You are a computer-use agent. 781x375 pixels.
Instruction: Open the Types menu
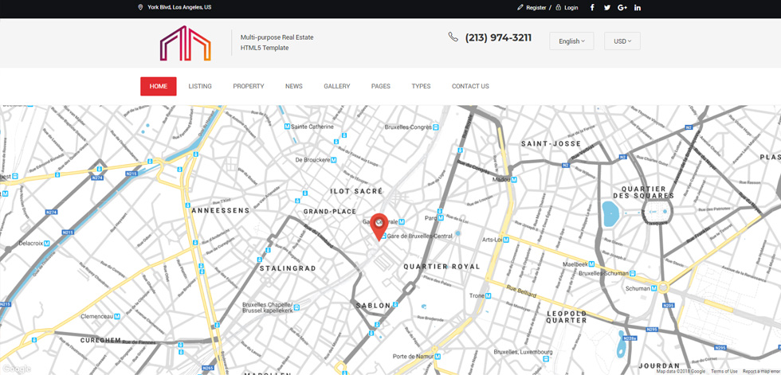(421, 86)
